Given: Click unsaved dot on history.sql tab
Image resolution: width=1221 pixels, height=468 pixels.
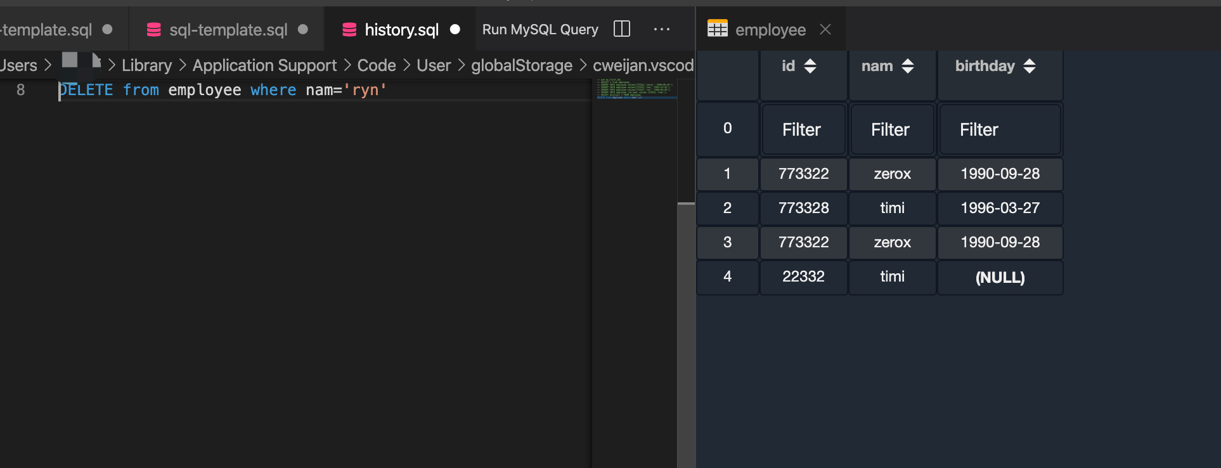Looking at the screenshot, I should point(455,29).
